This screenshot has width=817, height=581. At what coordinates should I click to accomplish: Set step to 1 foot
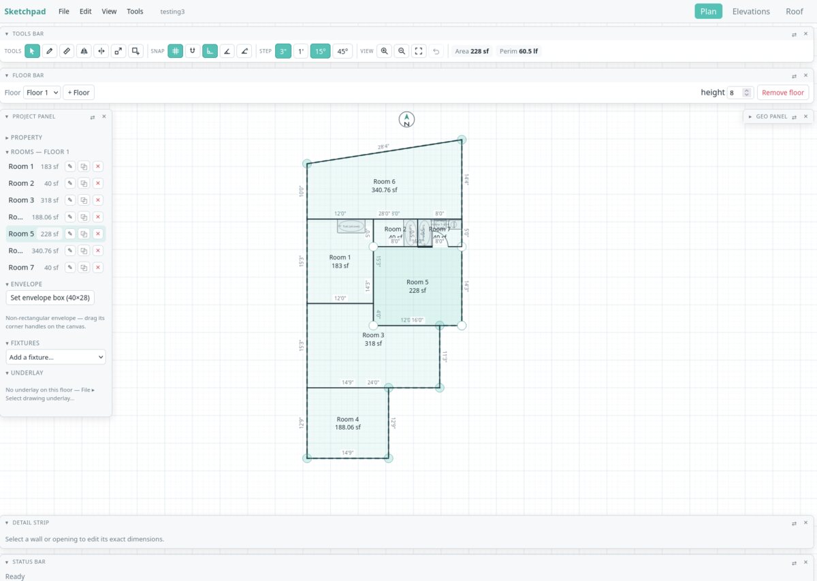pyautogui.click(x=301, y=51)
